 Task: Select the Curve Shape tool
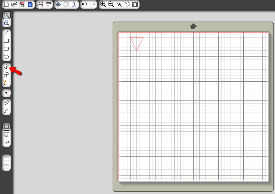[6, 75]
